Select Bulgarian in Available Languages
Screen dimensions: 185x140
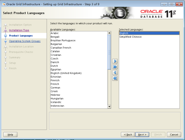coord(79,44)
